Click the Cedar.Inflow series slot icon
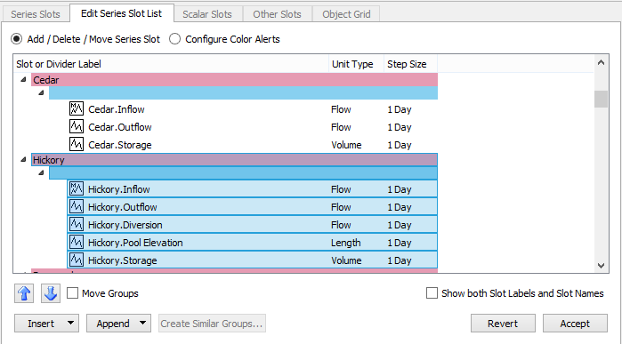 pyautogui.click(x=77, y=108)
